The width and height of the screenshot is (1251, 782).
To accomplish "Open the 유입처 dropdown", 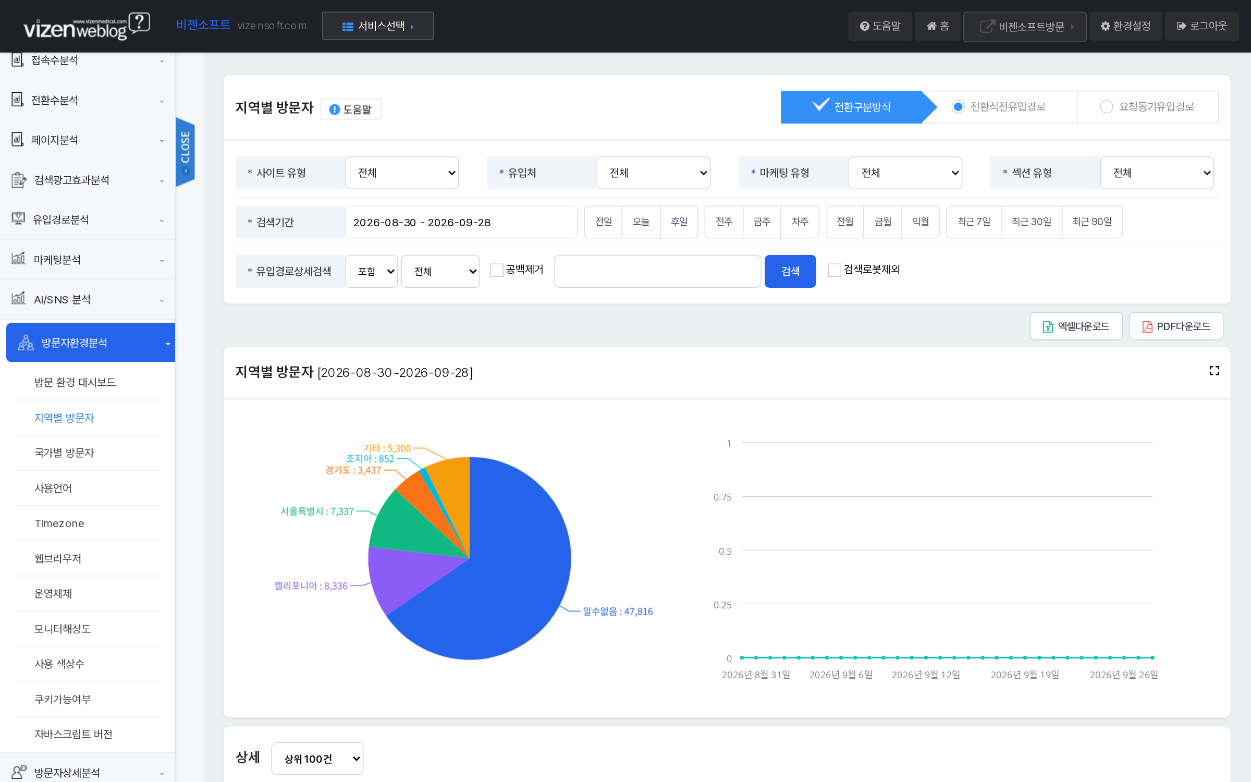I will pos(654,173).
